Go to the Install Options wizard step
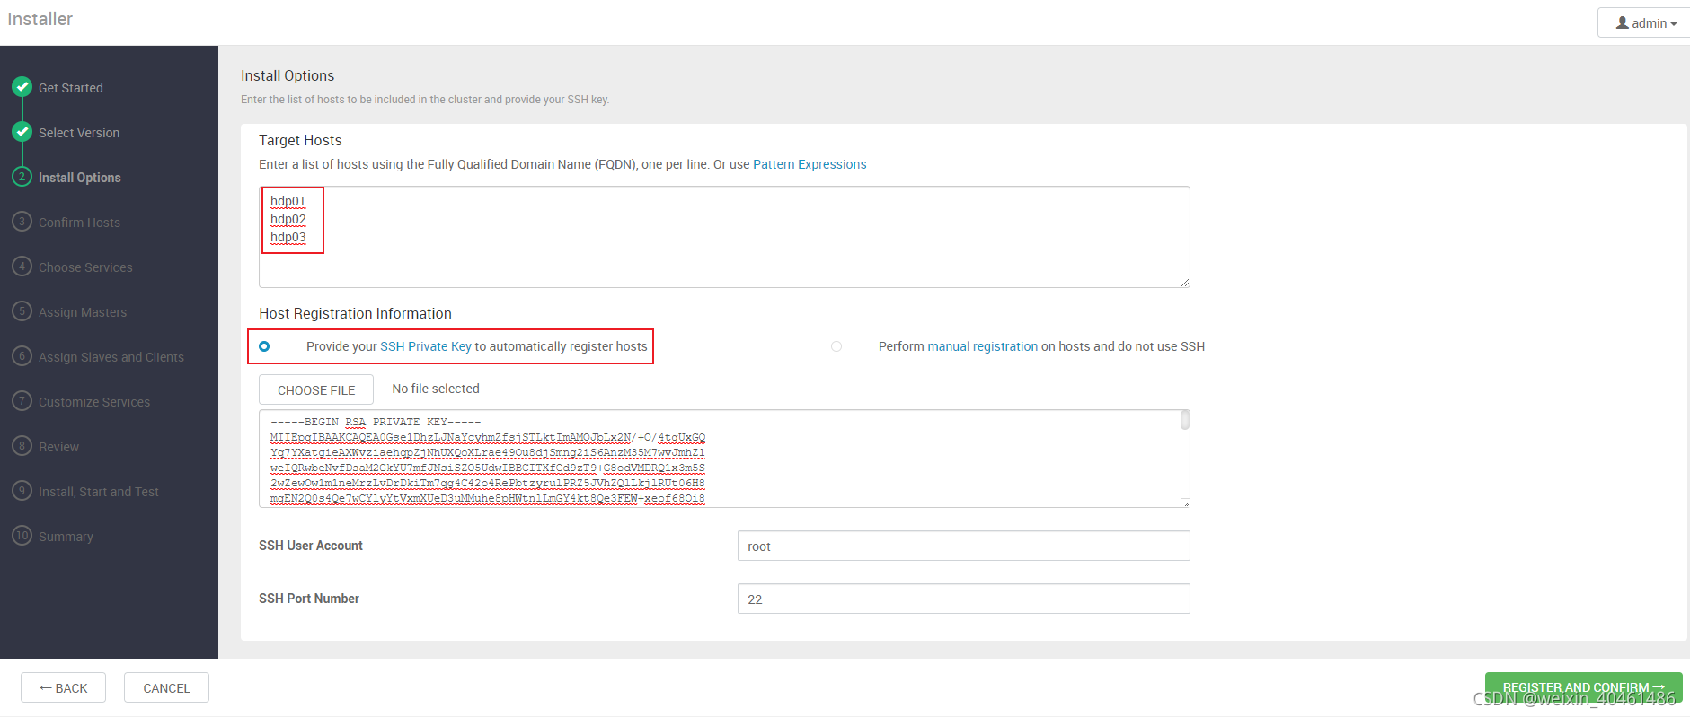This screenshot has width=1690, height=717. click(x=80, y=178)
